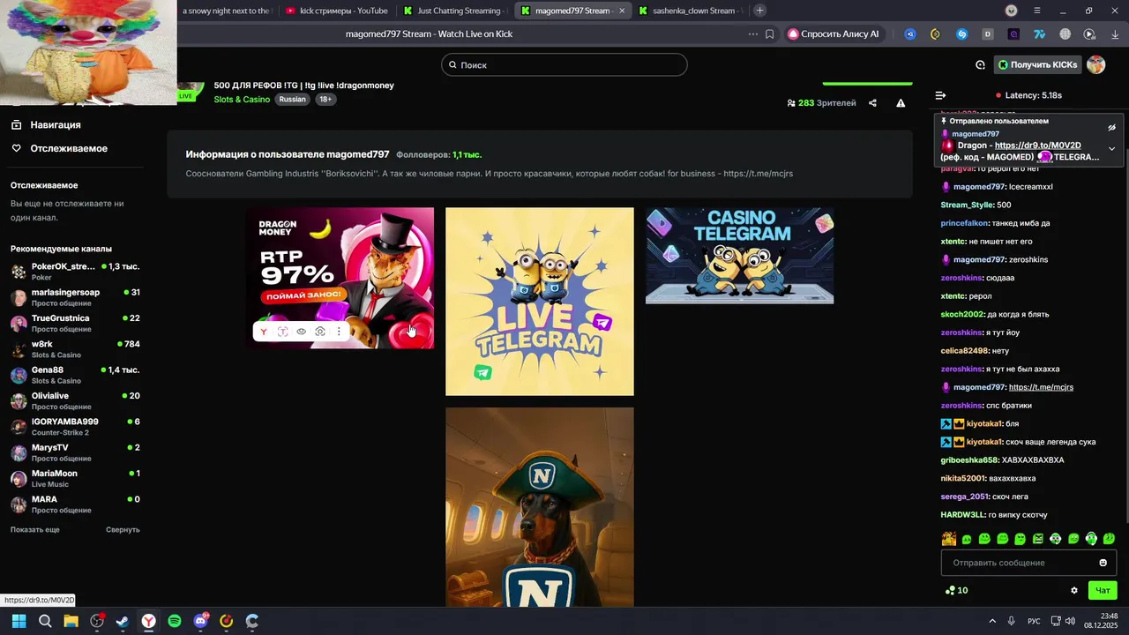Open Gena88 recommended channel
The width and height of the screenshot is (1129, 635).
coord(75,375)
